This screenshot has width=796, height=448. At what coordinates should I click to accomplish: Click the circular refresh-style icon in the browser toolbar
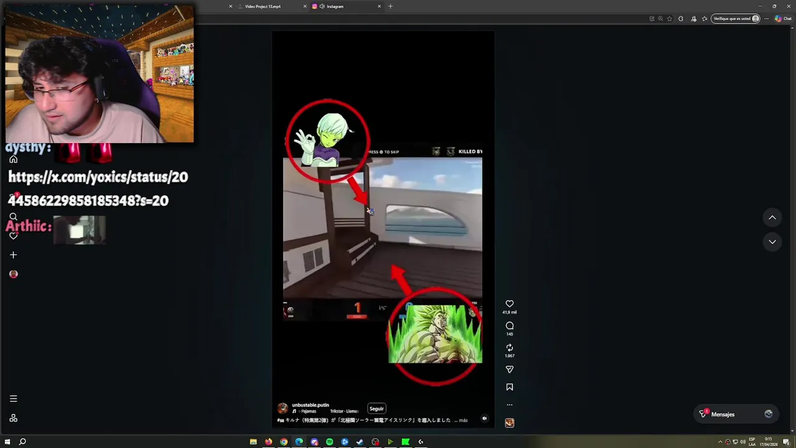[680, 19]
